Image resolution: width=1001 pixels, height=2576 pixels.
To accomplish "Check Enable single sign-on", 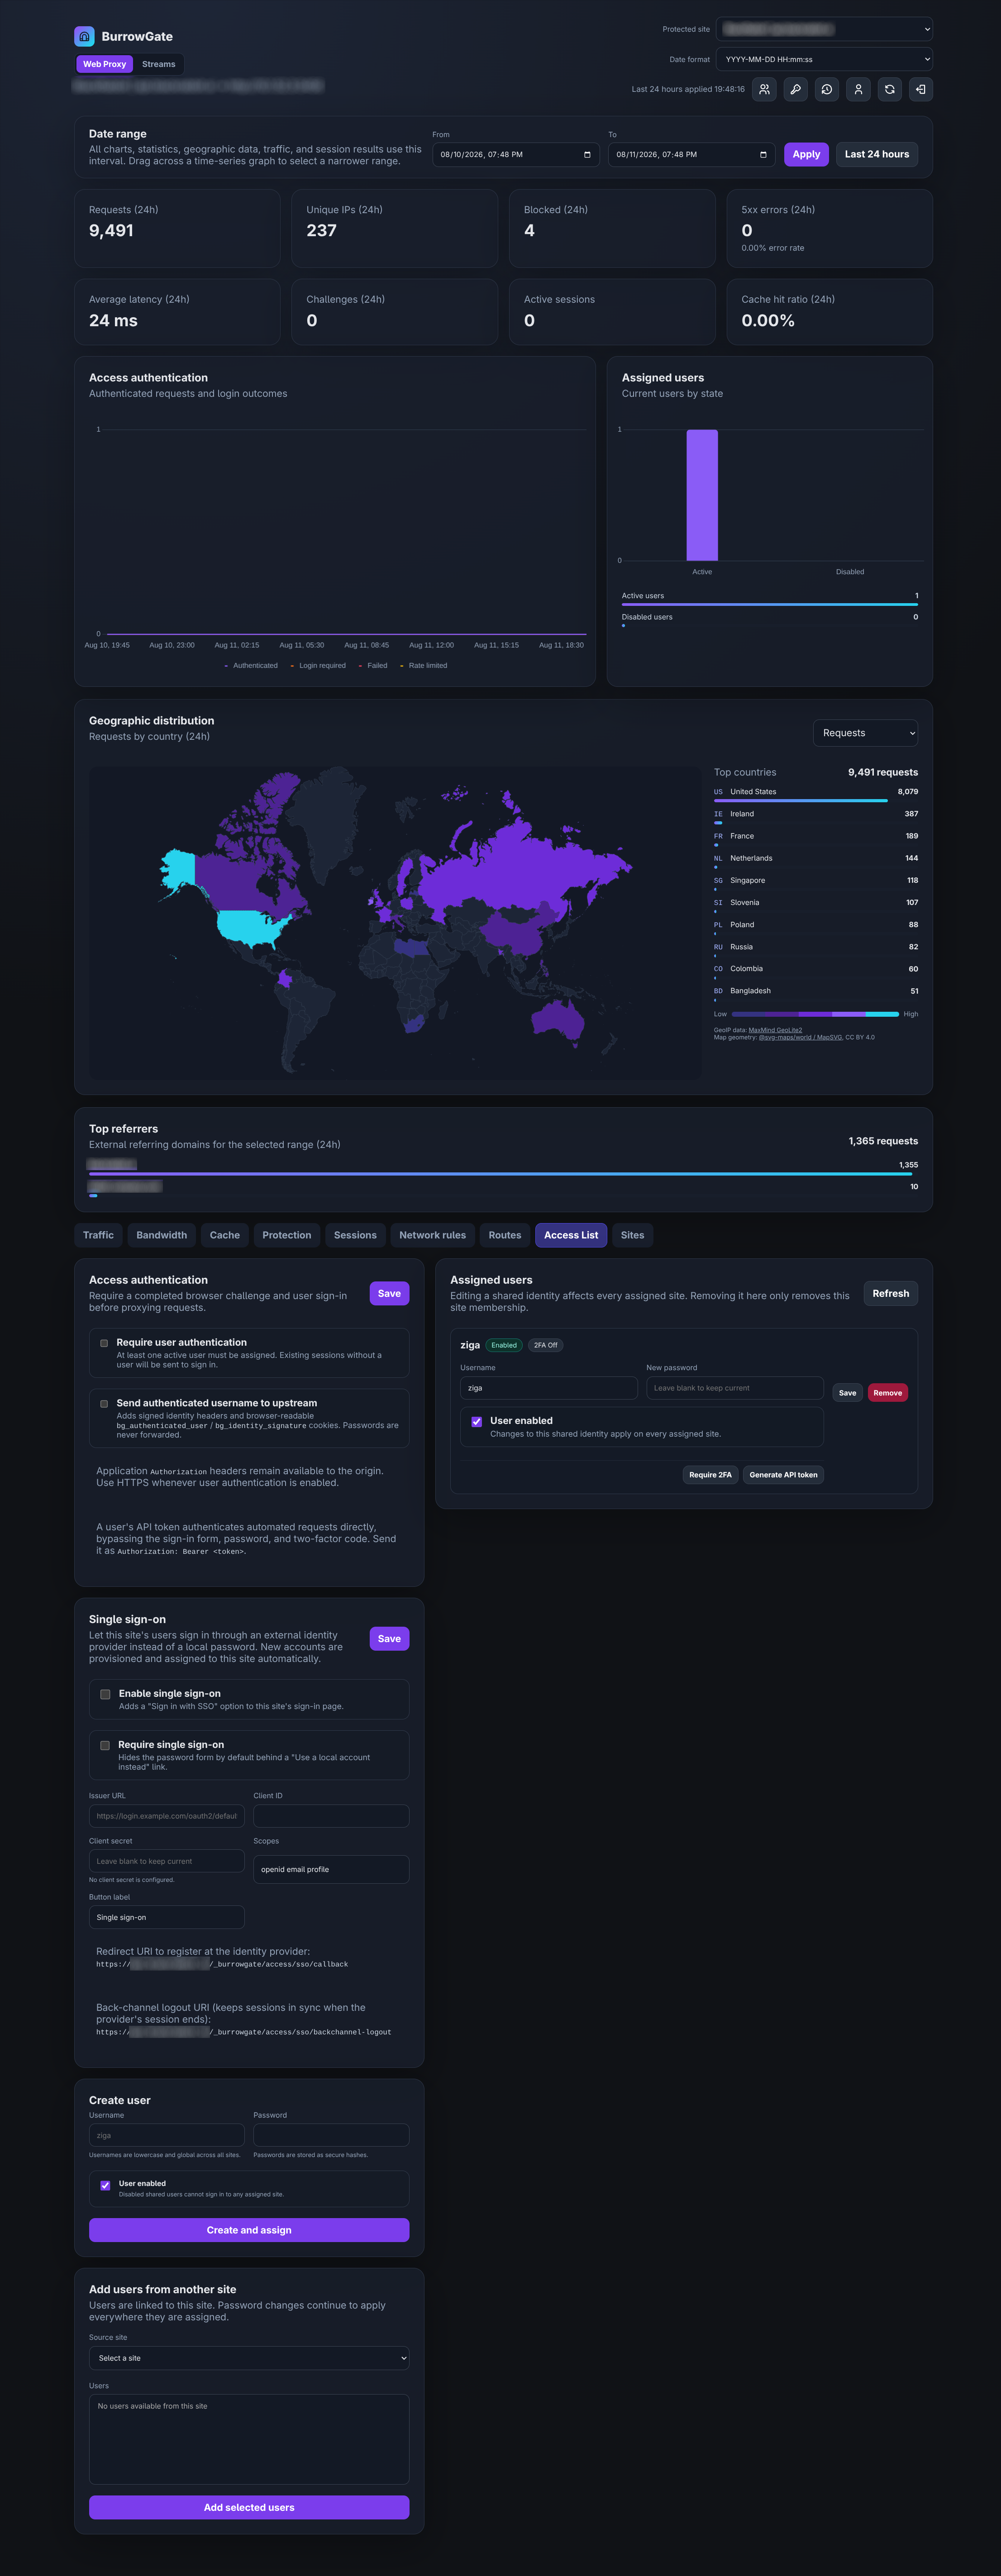I will coord(105,1694).
